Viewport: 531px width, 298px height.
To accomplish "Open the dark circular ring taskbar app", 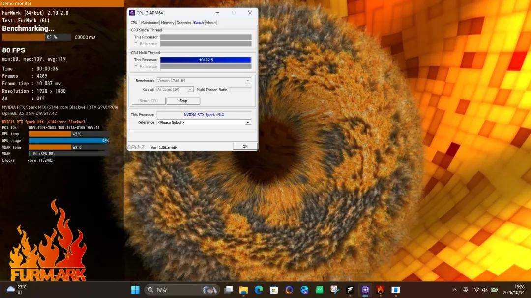I will point(289,290).
